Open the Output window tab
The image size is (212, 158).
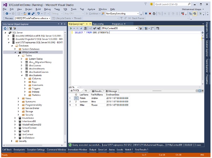[93, 150]
